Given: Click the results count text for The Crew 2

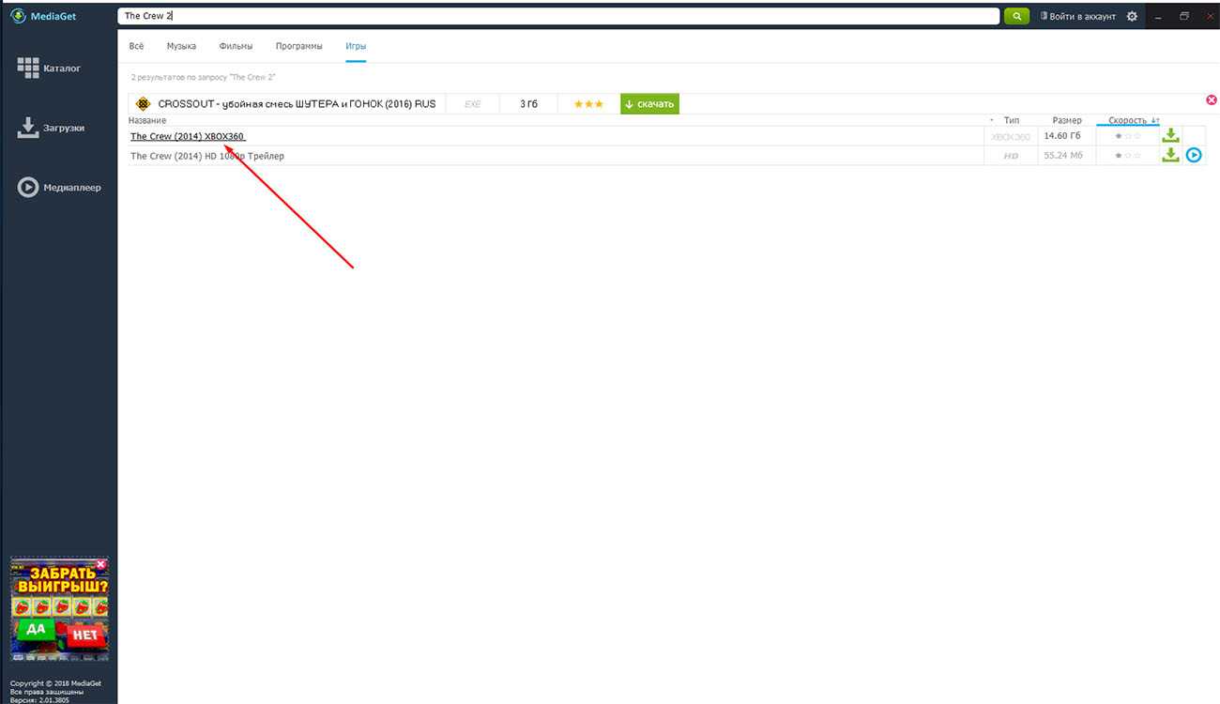Looking at the screenshot, I should (x=203, y=77).
